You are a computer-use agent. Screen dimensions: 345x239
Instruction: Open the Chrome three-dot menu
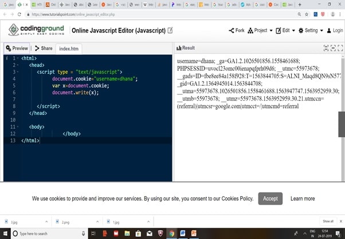340,14
